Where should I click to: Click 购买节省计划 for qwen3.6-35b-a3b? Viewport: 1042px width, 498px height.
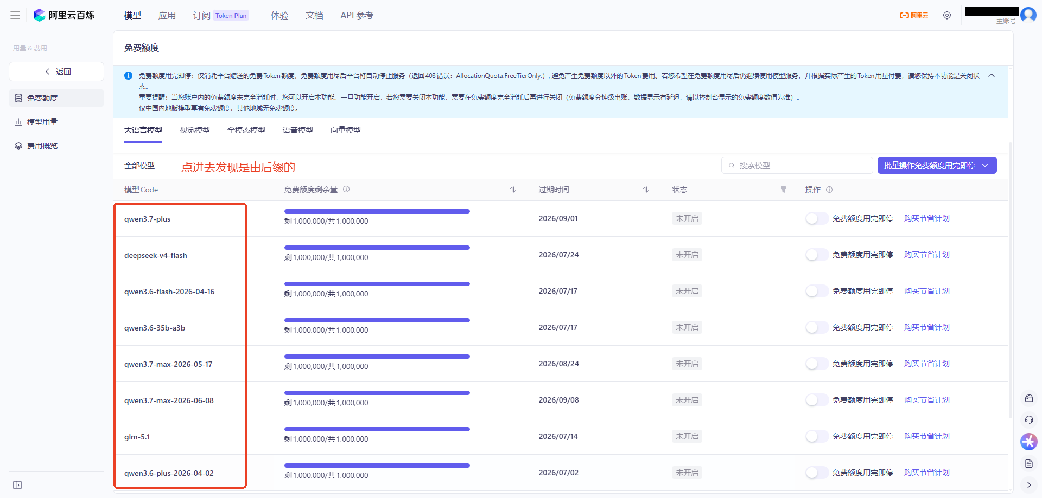point(927,327)
